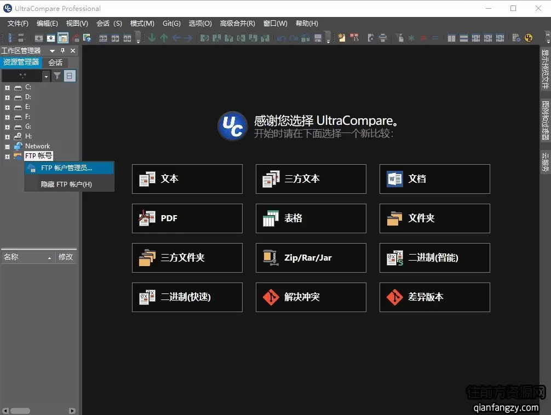Switch to the 会话 tab
Screen dimensions: 551x415
click(55, 62)
